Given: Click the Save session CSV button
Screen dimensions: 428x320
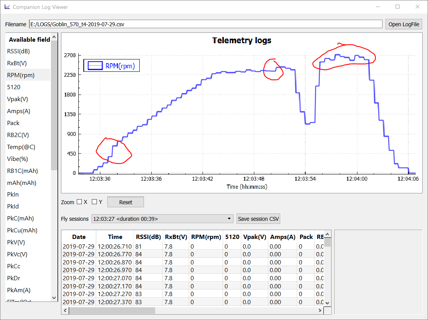Looking at the screenshot, I should coord(258,219).
